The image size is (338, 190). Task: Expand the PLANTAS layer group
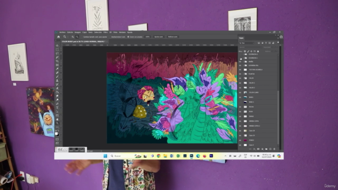point(243,74)
